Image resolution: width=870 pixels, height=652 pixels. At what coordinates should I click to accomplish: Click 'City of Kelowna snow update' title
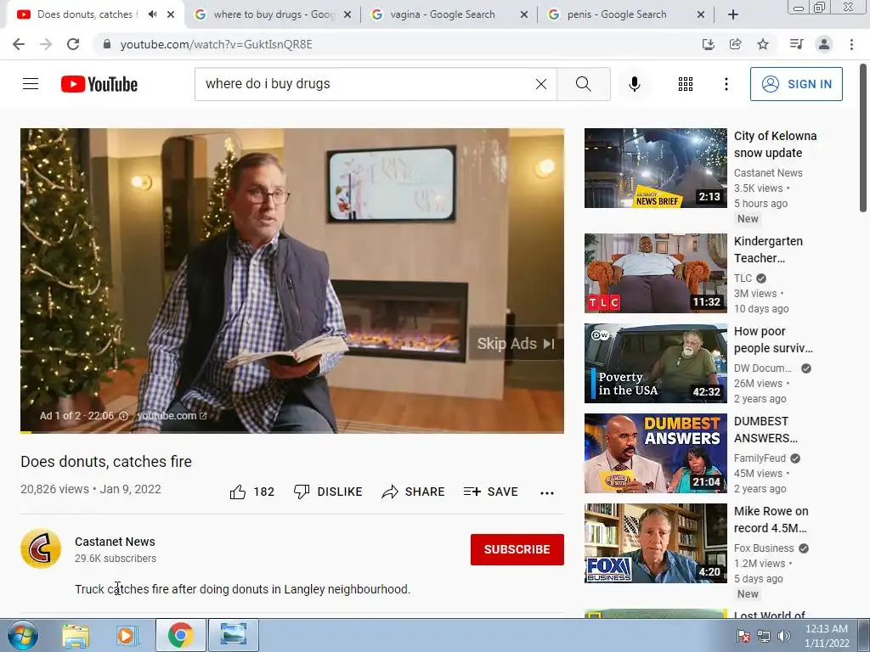pos(775,144)
